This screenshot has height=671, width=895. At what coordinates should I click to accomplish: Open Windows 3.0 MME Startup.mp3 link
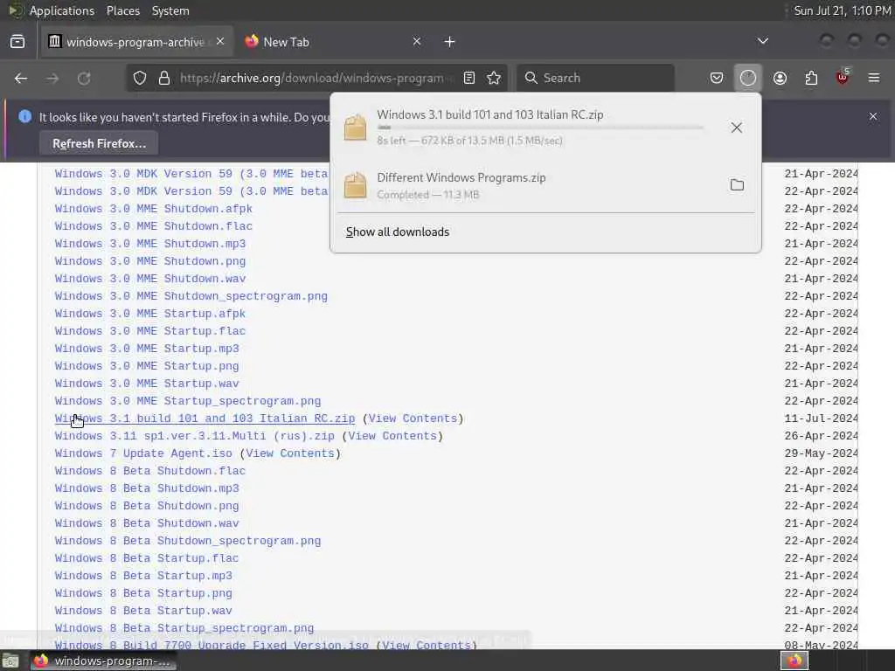(x=147, y=349)
